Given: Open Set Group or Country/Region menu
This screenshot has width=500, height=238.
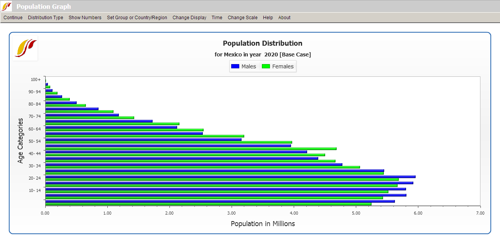Looking at the screenshot, I should tap(137, 18).
